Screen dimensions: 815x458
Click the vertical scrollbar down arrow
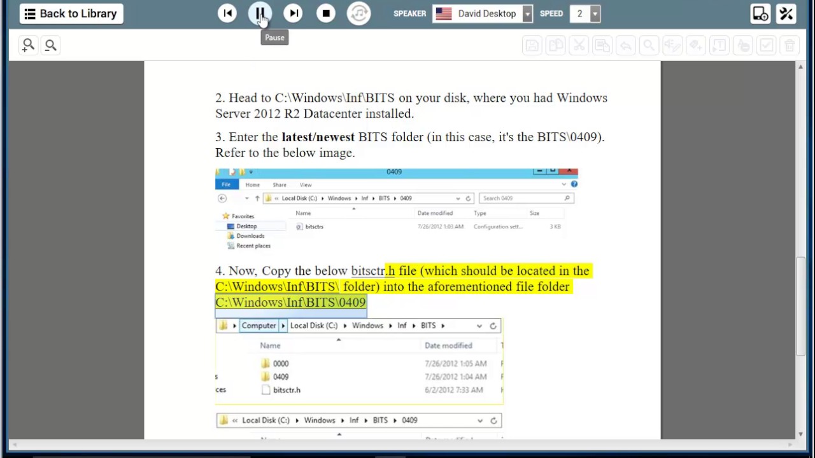click(x=801, y=434)
